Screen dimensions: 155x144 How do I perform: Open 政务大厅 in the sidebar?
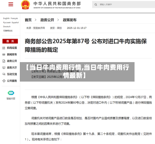click(12, 68)
